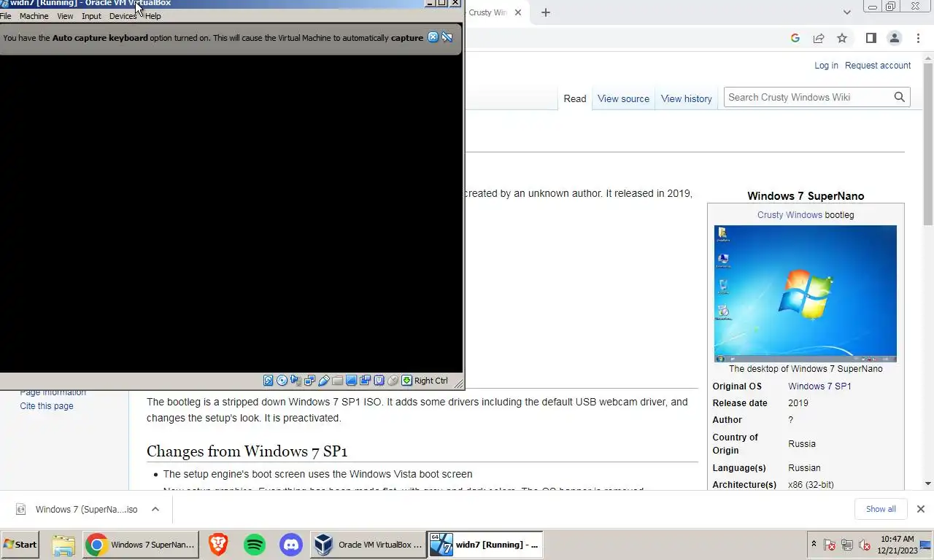The image size is (934, 560).
Task: Open the Chrome three-dot menu
Action: [x=917, y=38]
